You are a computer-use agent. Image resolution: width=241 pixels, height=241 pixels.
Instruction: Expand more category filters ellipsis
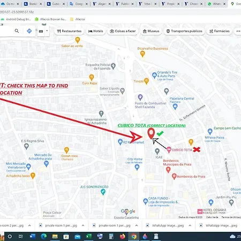(238, 31)
